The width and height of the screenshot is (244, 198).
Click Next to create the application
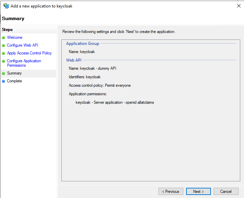tap(198, 192)
